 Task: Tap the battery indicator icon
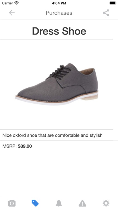coord(113,3)
